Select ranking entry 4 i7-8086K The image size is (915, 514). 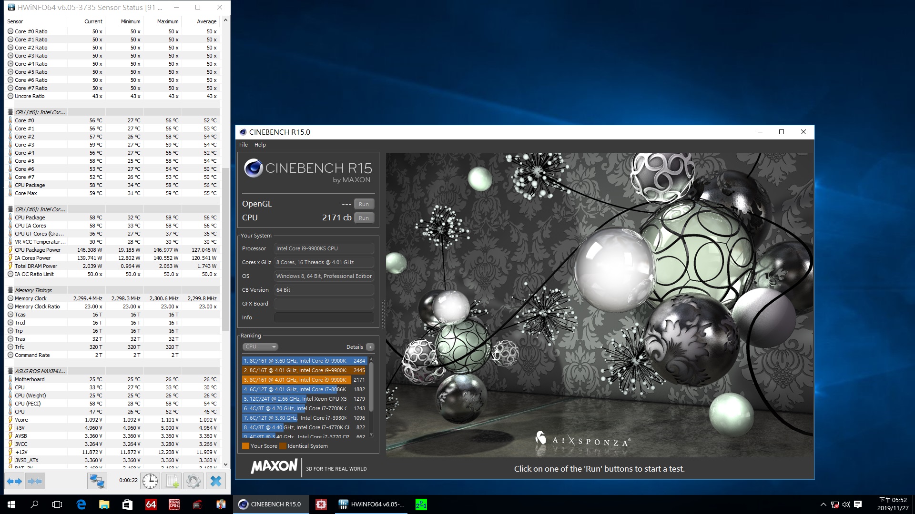(304, 389)
